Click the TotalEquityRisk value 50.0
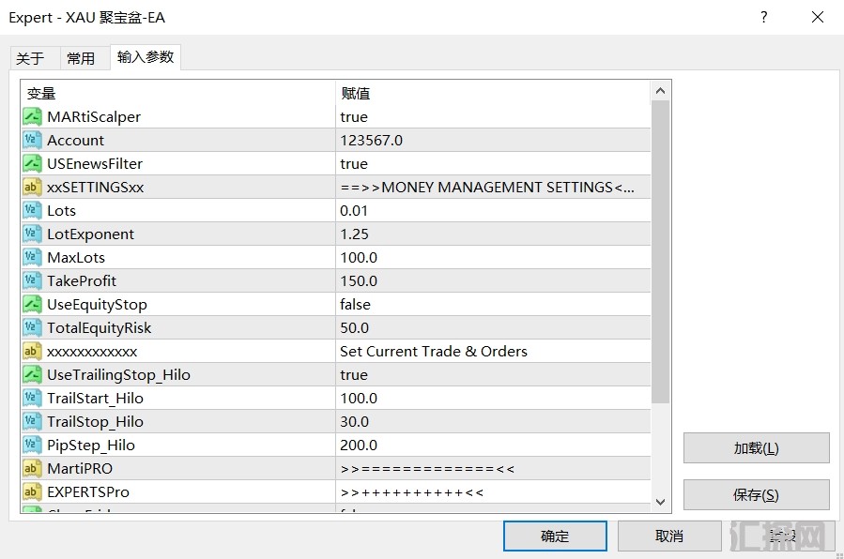The image size is (844, 559). pos(354,328)
